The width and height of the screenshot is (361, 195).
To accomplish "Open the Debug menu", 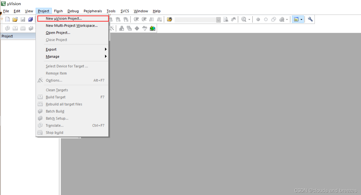I will tap(73, 11).
